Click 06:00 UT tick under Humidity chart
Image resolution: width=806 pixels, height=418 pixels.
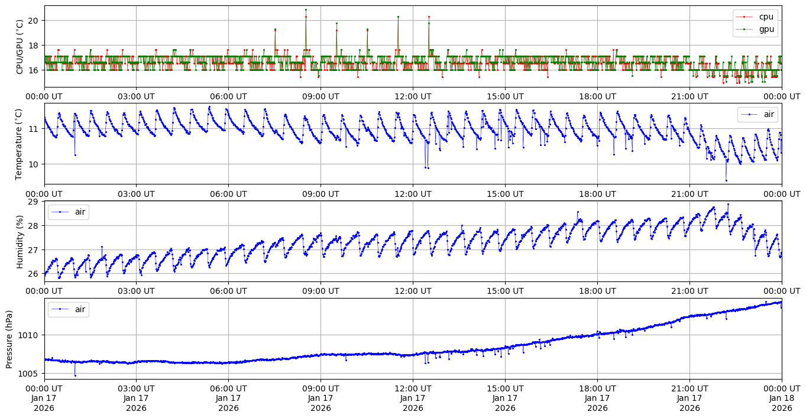click(x=228, y=291)
